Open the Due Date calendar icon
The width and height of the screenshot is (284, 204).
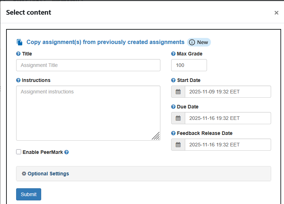pyautogui.click(x=178, y=118)
